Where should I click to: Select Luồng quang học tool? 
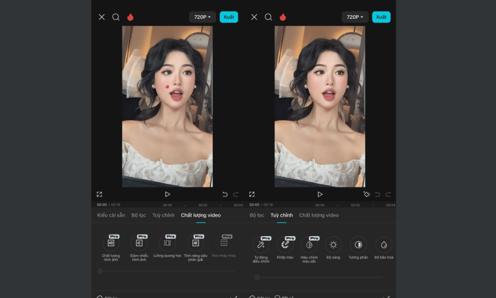coord(167,246)
